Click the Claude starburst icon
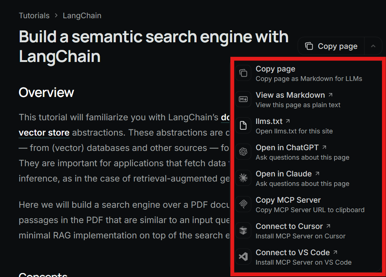This screenshot has width=386, height=277. click(243, 178)
